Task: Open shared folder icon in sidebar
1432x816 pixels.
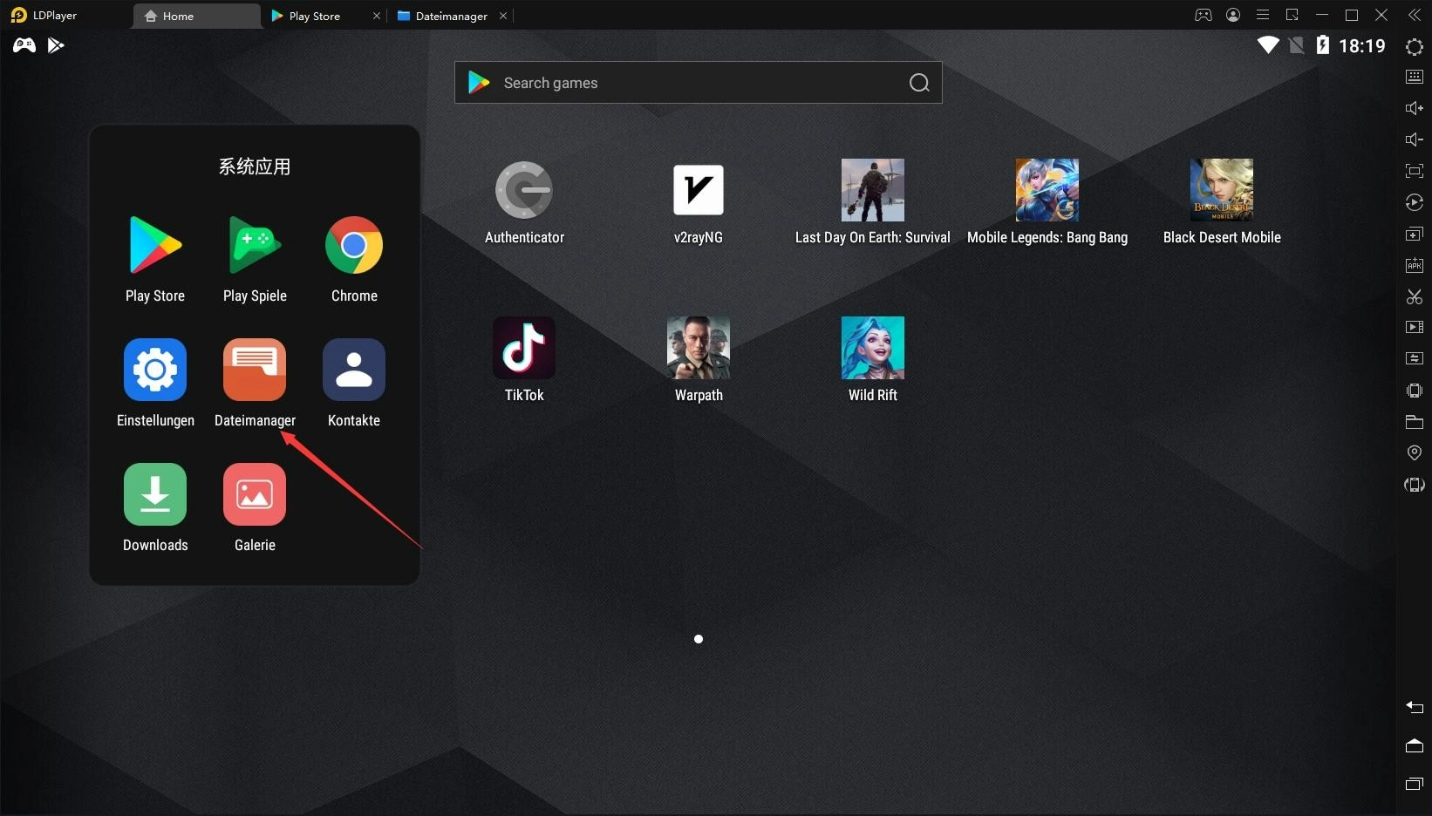Action: pos(1415,422)
